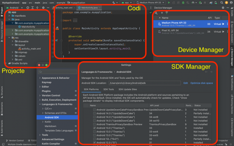Viewport: 234px width, 146px height.
Task: Expand the drawable folder
Action: click(12, 41)
